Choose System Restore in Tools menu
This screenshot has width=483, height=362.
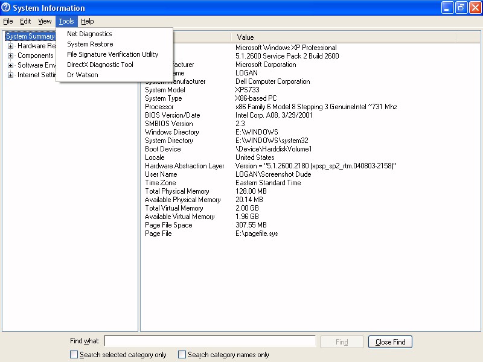(x=90, y=44)
